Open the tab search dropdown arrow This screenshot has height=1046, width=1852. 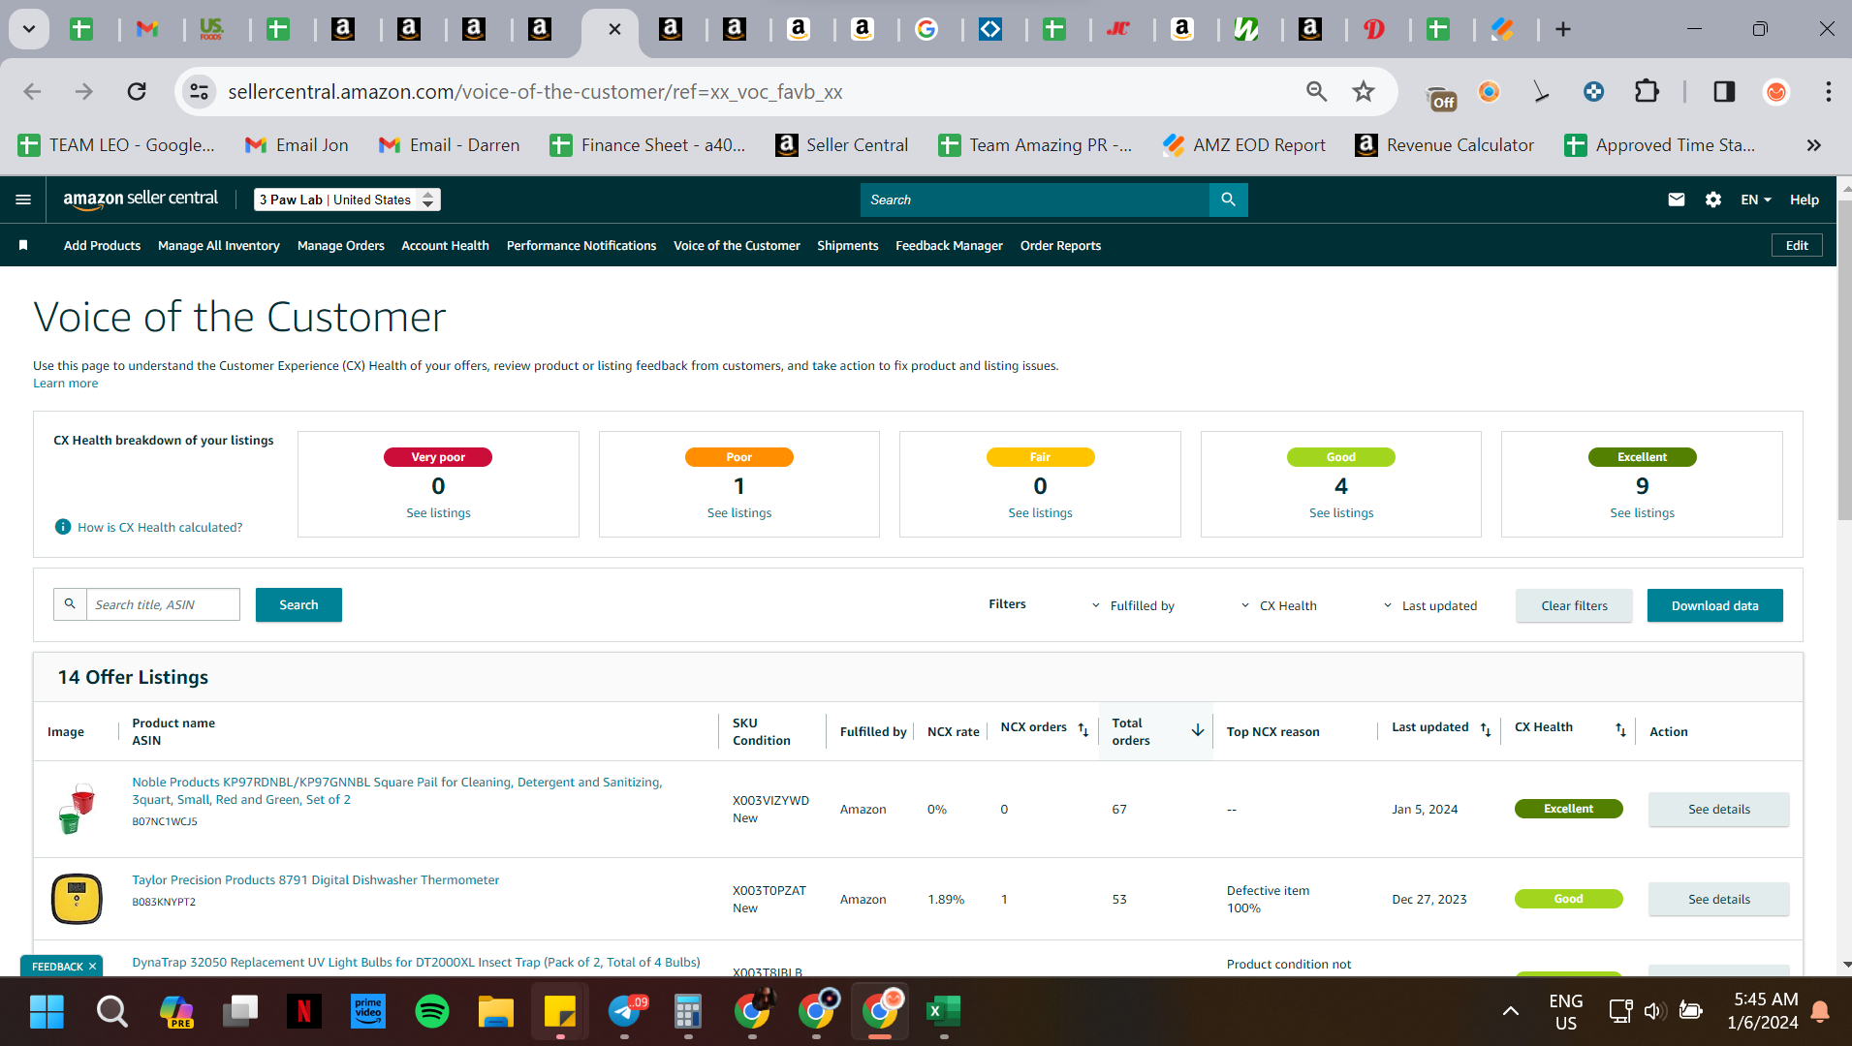coord(29,29)
